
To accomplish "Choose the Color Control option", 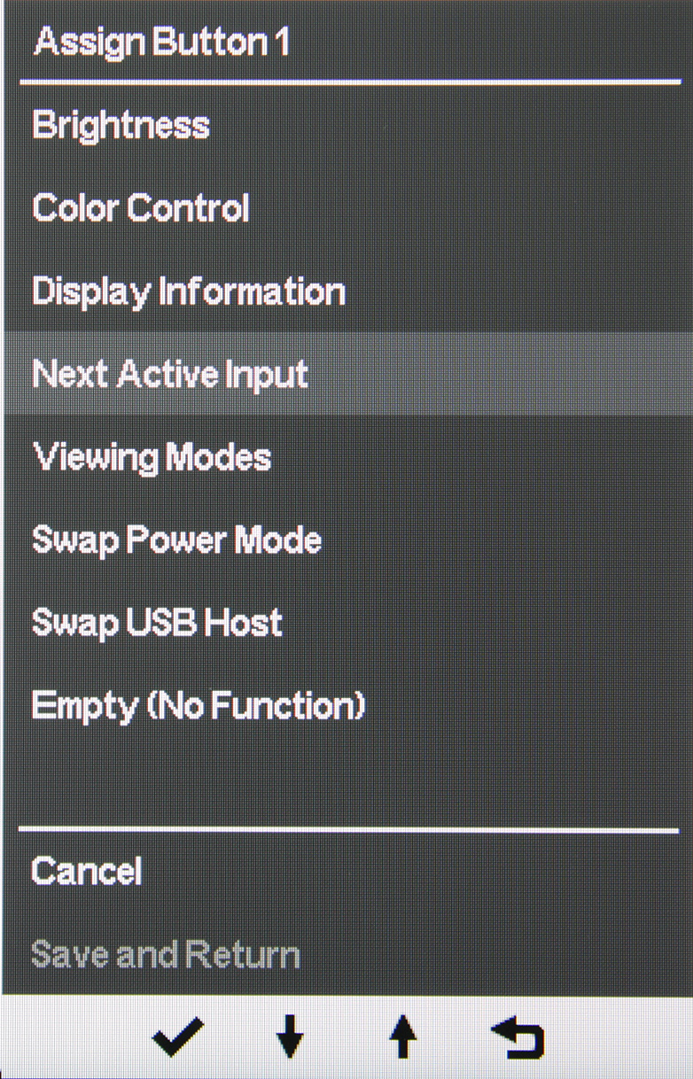I will pos(141,208).
